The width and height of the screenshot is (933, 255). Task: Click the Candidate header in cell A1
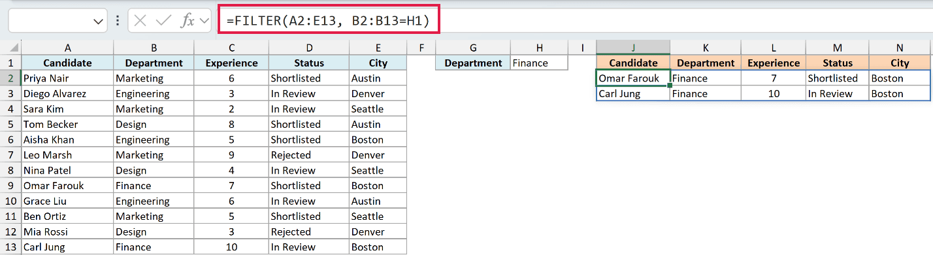67,63
